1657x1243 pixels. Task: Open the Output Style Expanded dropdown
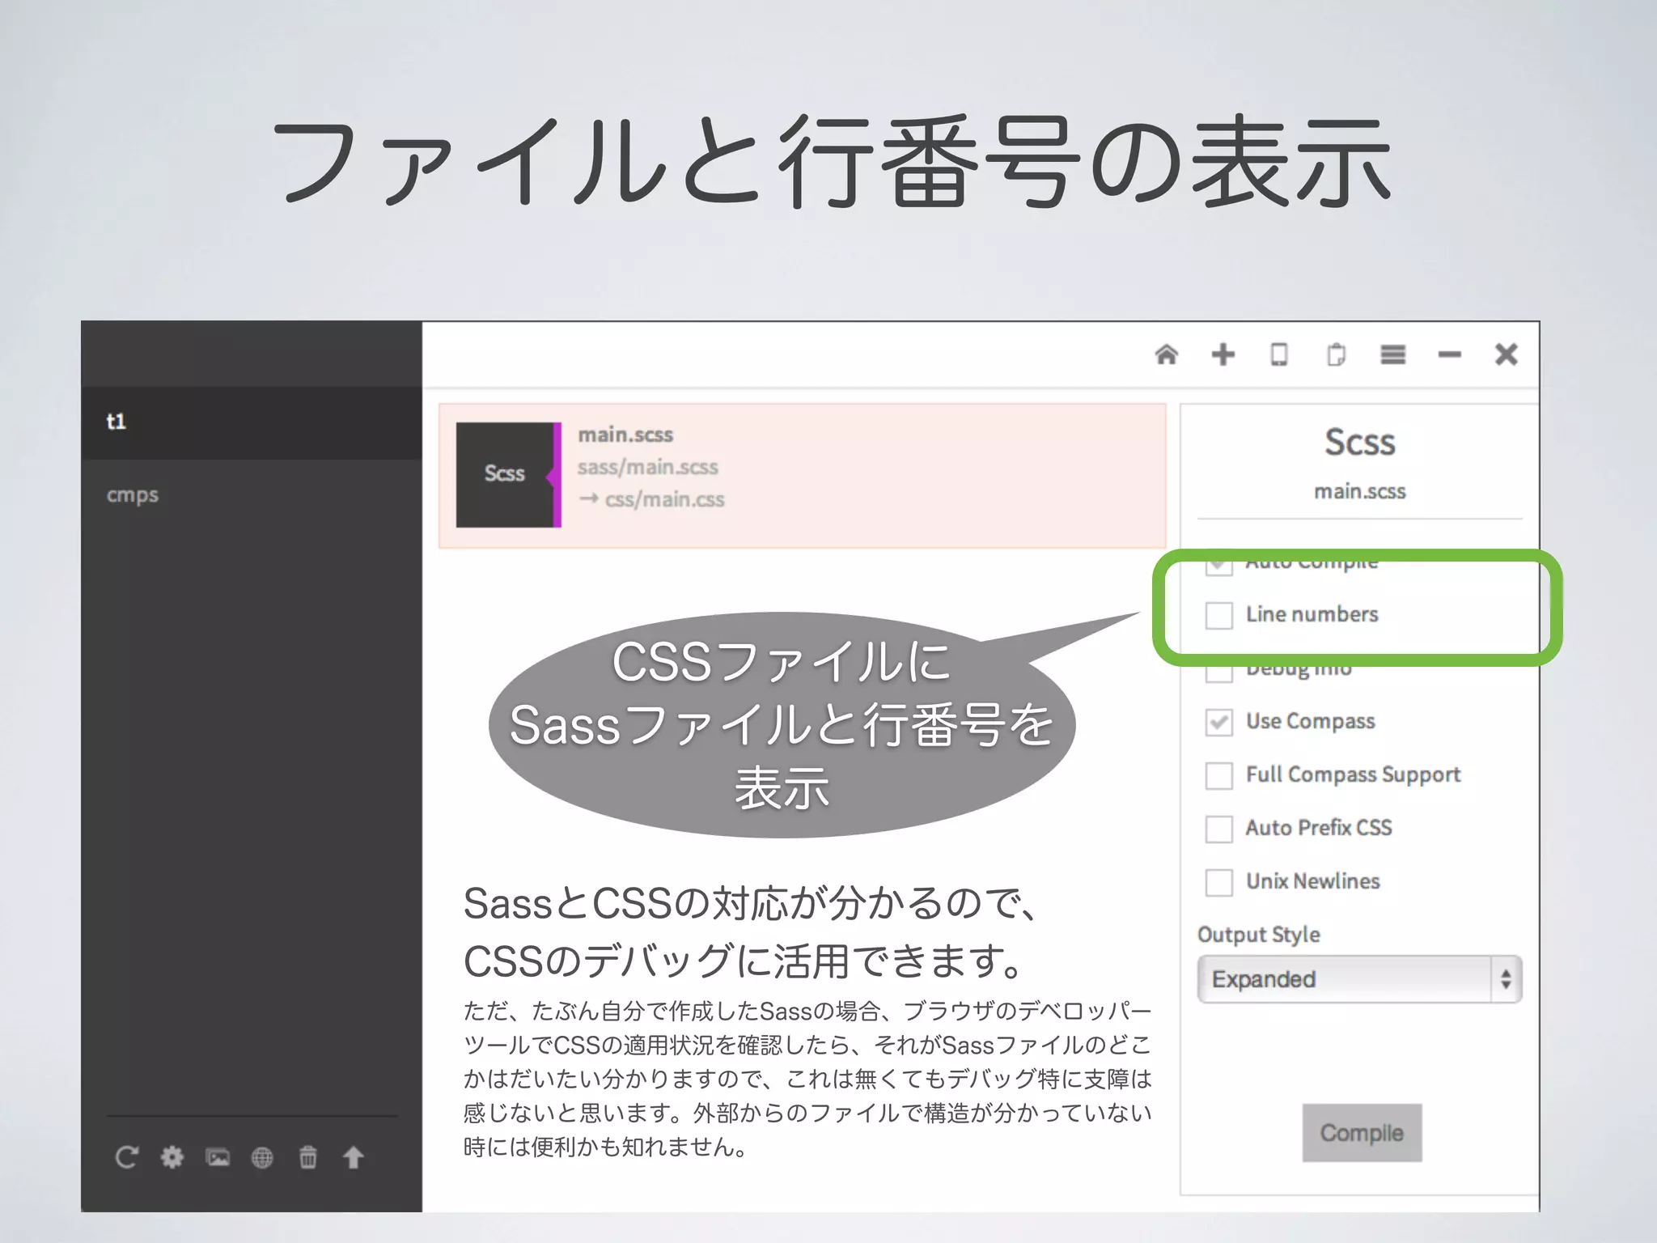[1359, 979]
